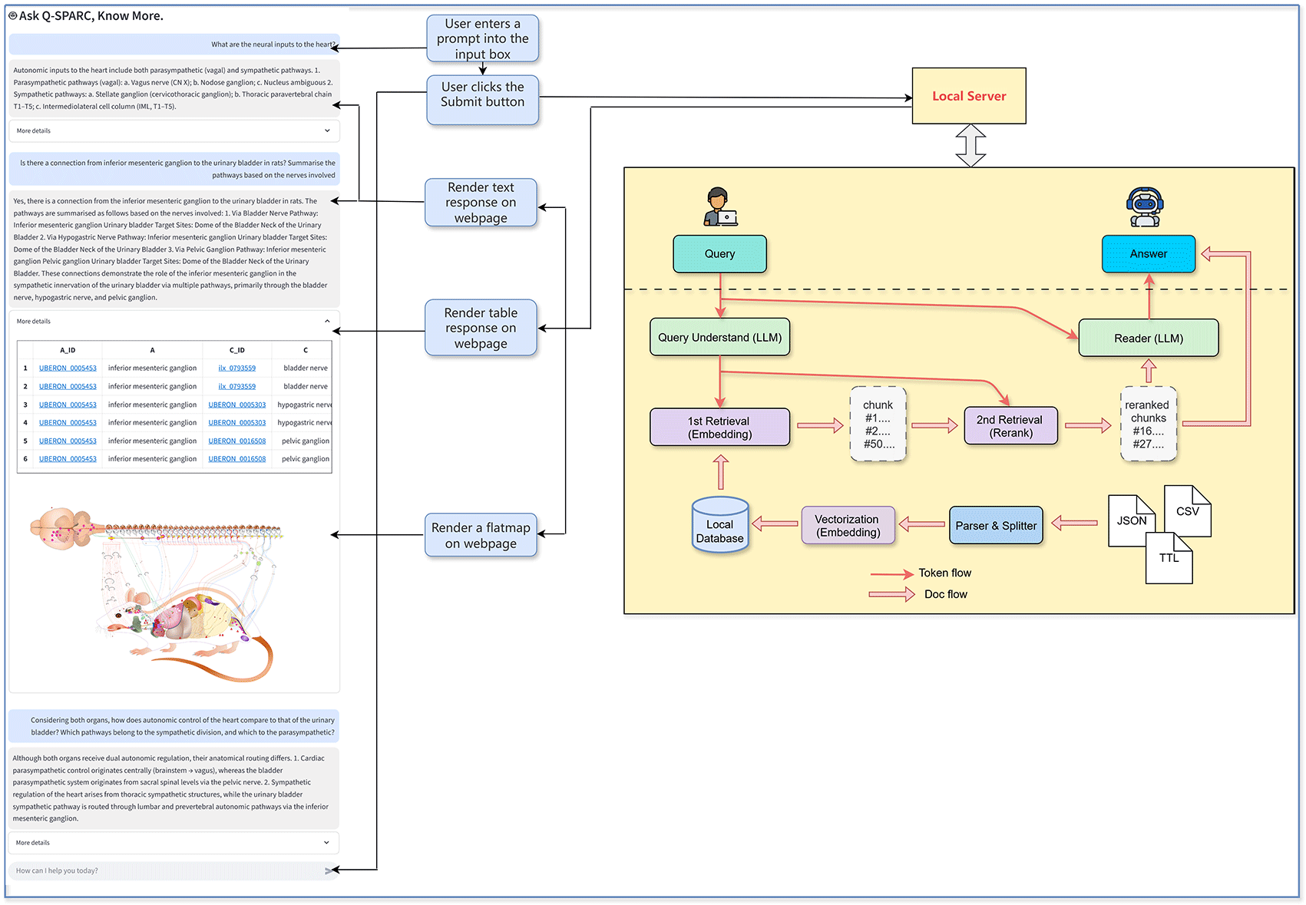
Task: Click 'inferior mesenteric ganglion' cell in row 4
Action: 152,423
